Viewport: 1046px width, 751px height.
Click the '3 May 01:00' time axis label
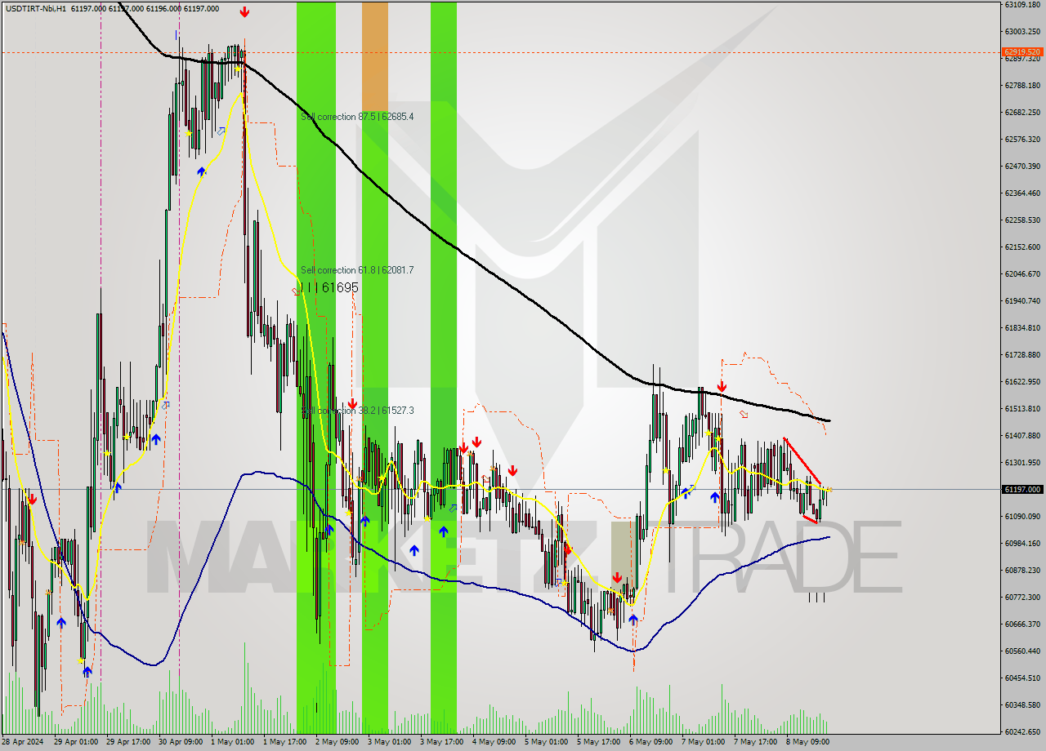tap(389, 742)
